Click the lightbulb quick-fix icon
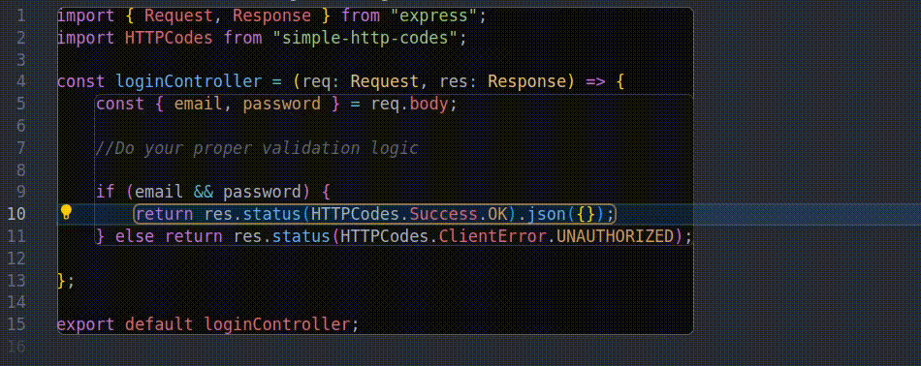 [66, 212]
